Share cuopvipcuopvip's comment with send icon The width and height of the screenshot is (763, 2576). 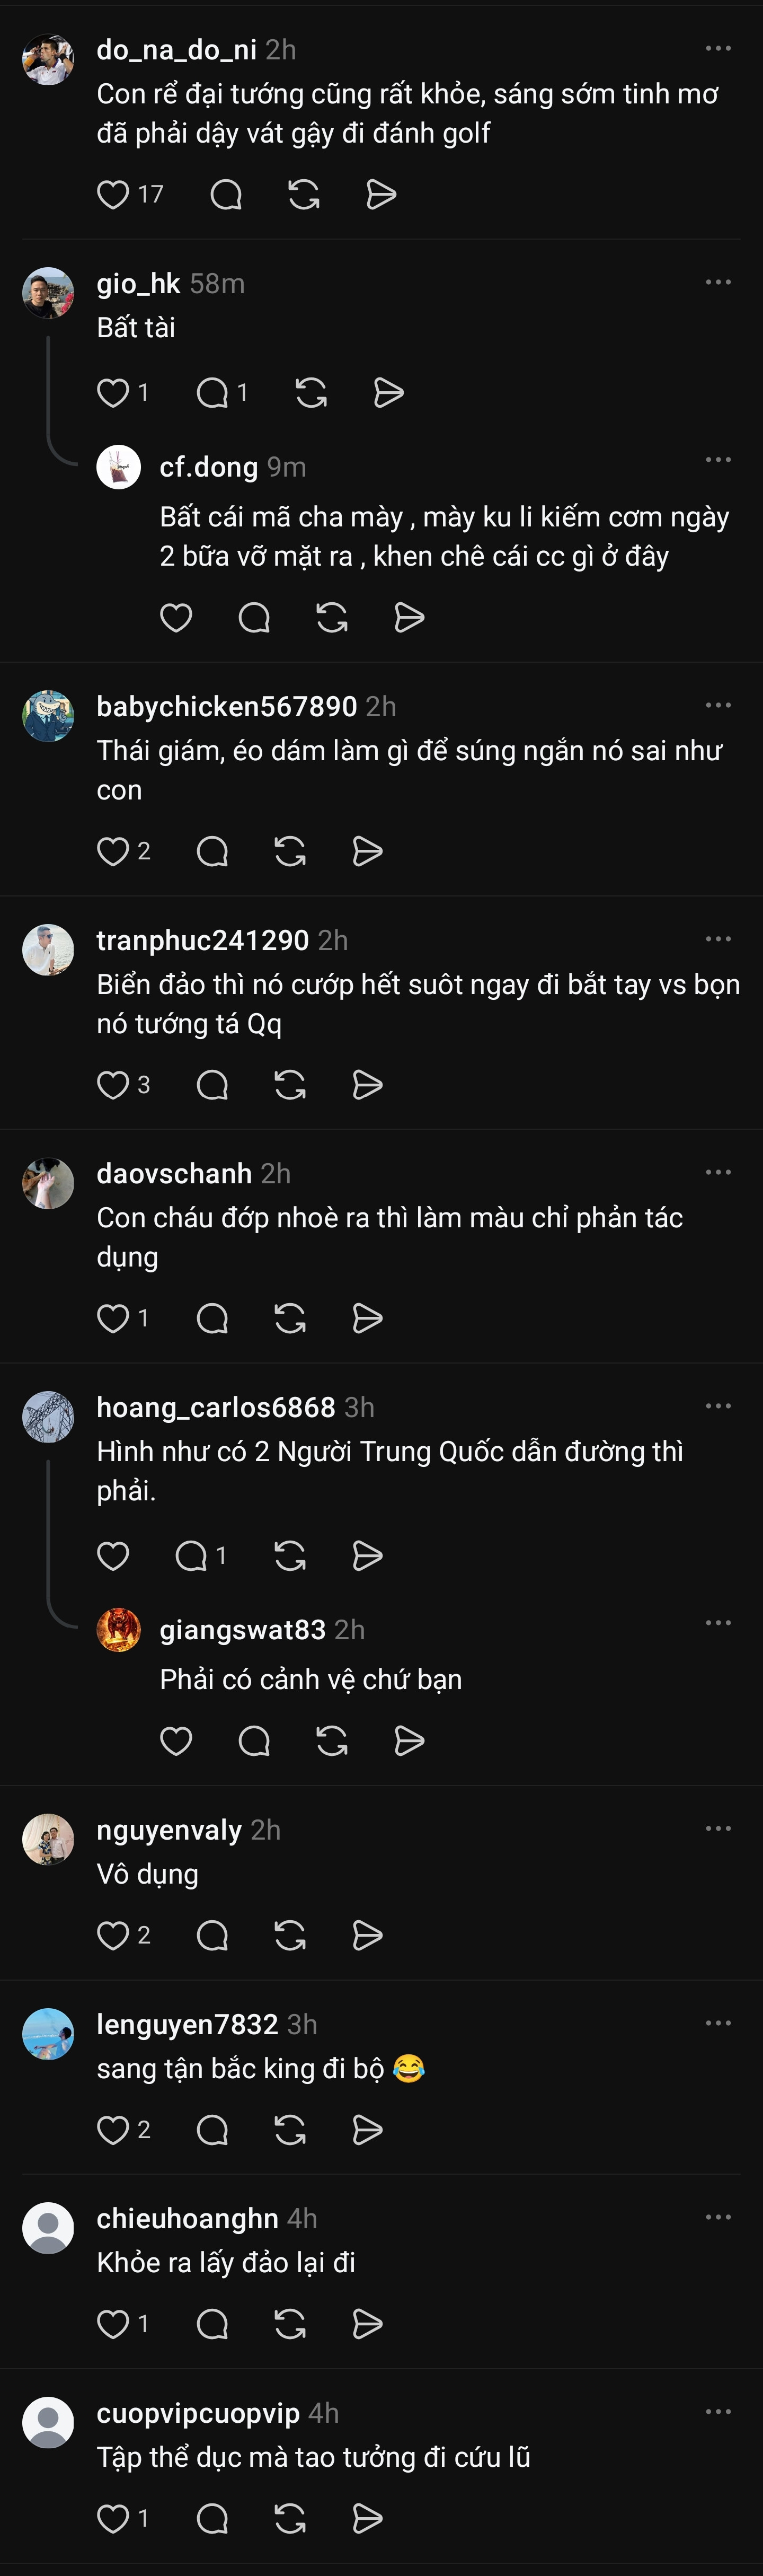click(x=368, y=2519)
